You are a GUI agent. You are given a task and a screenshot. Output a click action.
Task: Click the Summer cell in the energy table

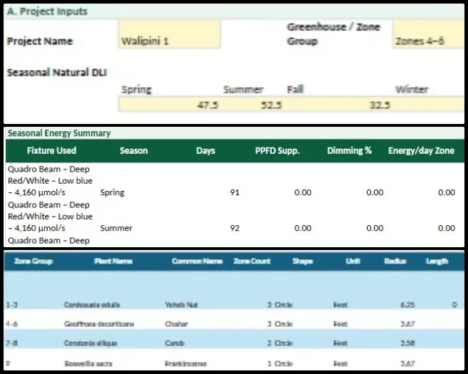(x=116, y=228)
